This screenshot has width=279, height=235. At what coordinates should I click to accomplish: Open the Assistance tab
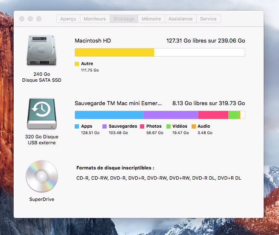coord(180,19)
